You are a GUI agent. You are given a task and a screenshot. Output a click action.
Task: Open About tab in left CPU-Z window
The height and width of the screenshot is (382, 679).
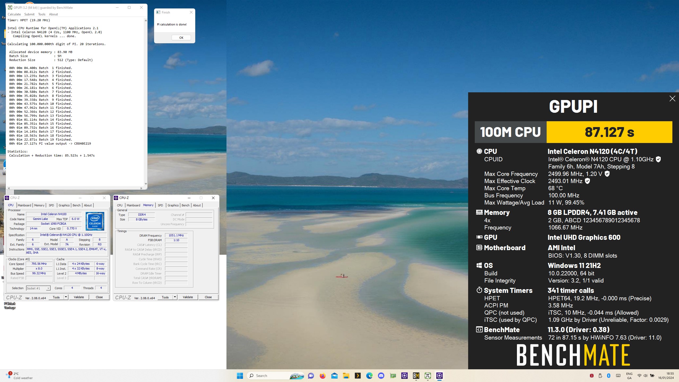(x=88, y=205)
